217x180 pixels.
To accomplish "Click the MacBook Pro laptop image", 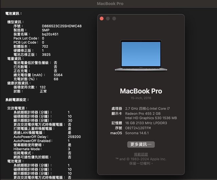I will 141,56.
